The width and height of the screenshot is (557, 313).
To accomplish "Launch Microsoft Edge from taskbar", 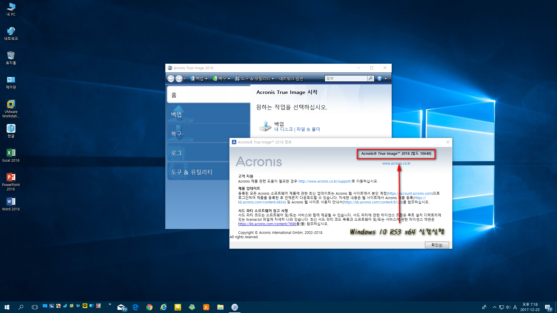I will (x=135, y=307).
